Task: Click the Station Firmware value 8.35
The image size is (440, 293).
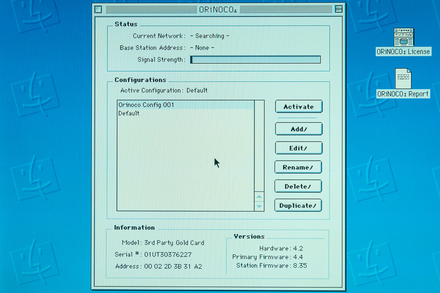Action: pos(300,266)
